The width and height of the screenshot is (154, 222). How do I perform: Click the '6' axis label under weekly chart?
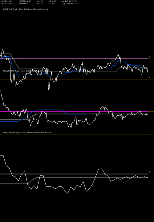pyautogui.click(x=149, y=132)
